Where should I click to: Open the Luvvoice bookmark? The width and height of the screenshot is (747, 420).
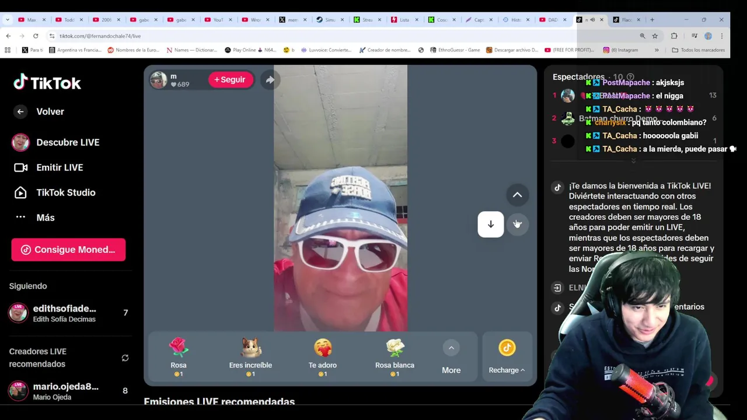326,50
